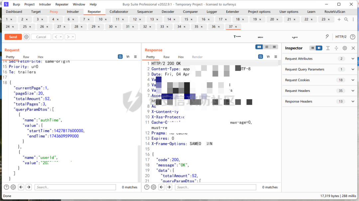Switch request view to Hex

pyautogui.click(x=41, y=57)
